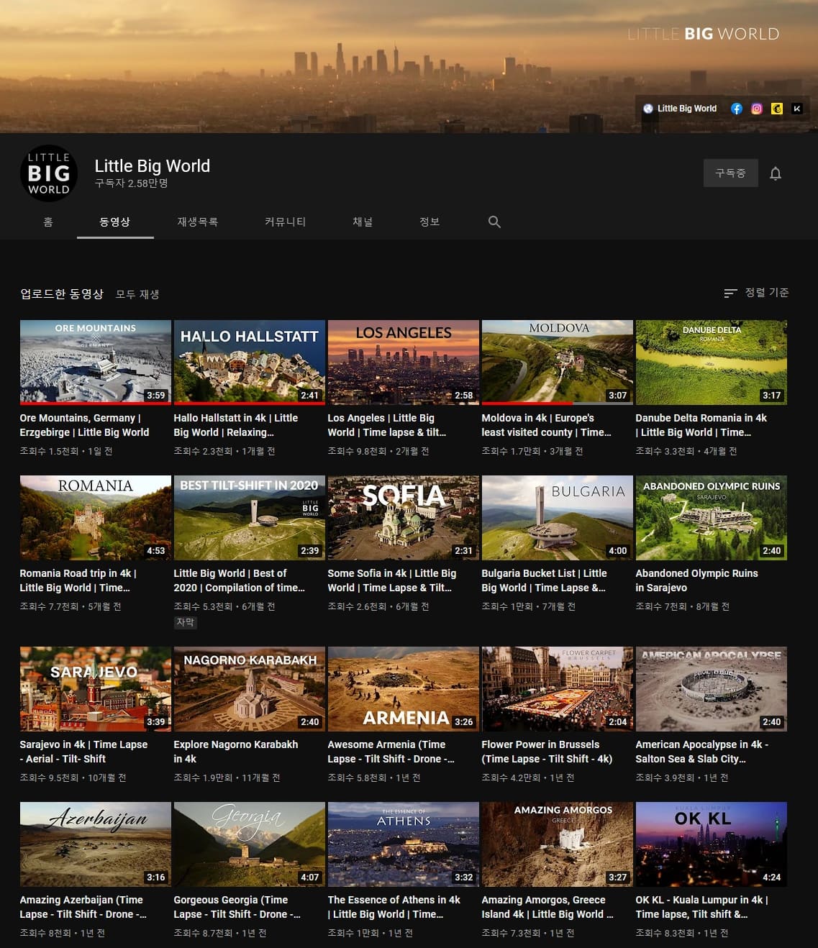Switch to the 재생목록 tab
Screen dimensions: 818x948
click(197, 222)
